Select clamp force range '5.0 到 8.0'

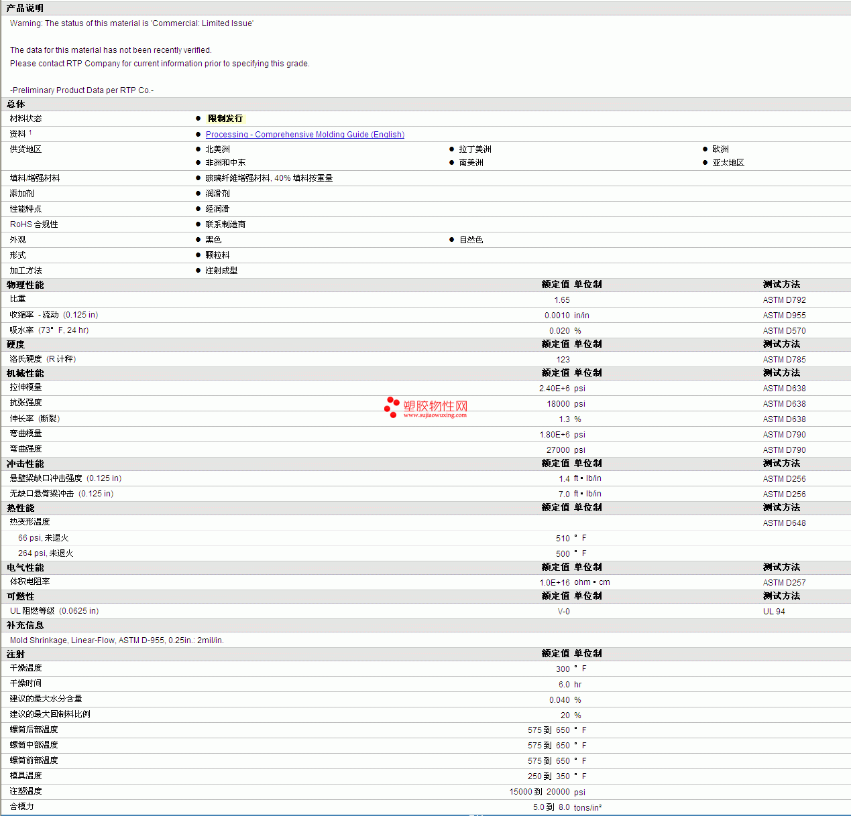pyautogui.click(x=551, y=807)
